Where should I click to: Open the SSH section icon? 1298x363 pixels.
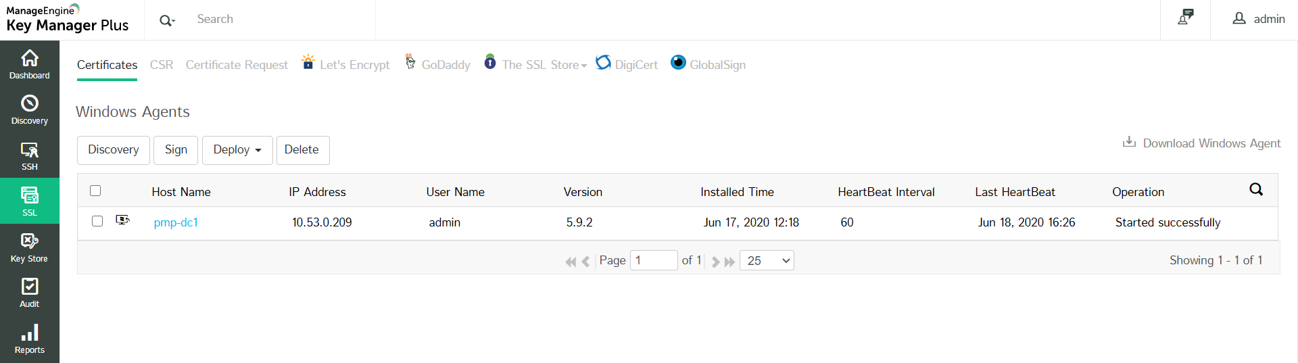pos(30,156)
